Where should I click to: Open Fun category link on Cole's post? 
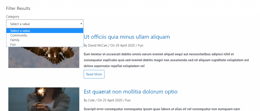tap(128, 100)
